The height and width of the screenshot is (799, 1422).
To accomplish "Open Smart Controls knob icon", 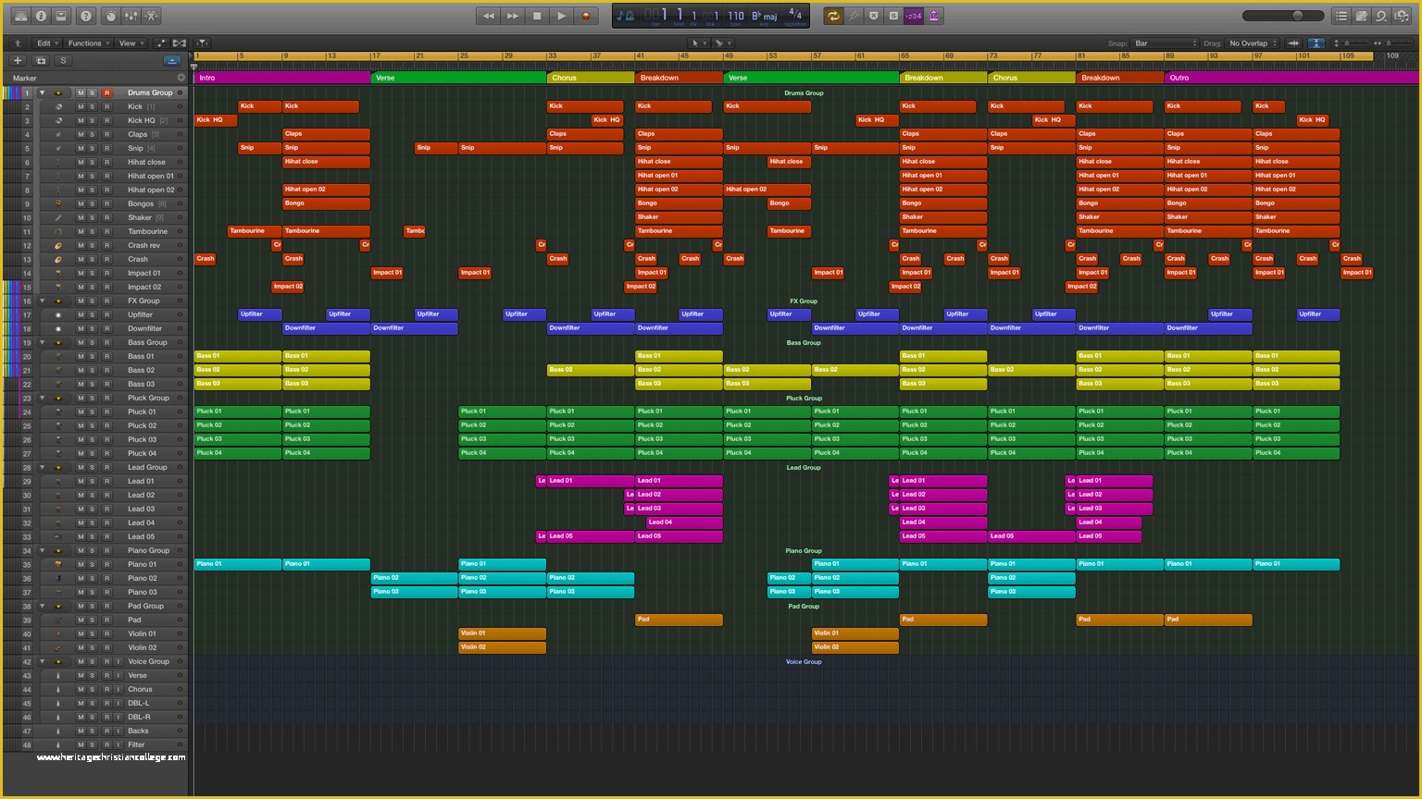I will point(110,16).
